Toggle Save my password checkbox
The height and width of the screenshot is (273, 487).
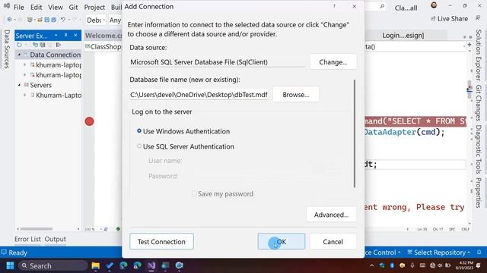point(194,194)
